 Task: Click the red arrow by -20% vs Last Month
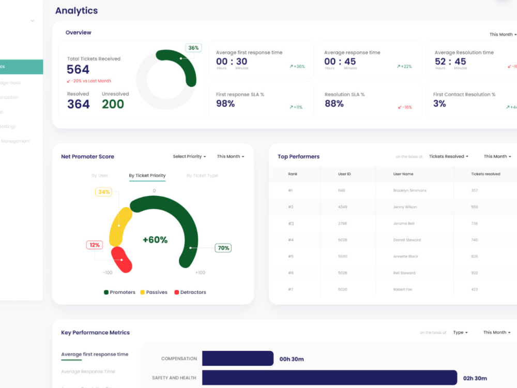point(69,81)
